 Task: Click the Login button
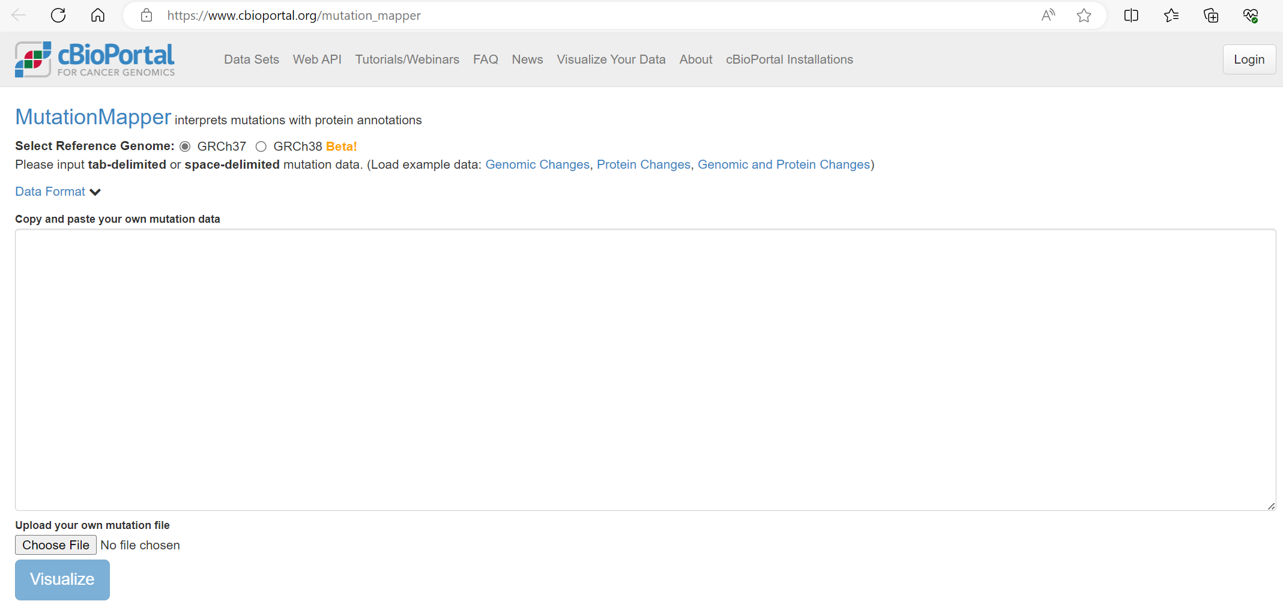tap(1249, 59)
